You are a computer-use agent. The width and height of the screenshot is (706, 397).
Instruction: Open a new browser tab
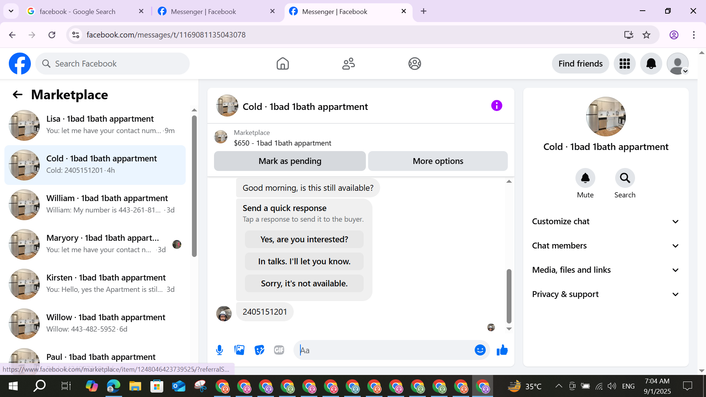tap(424, 11)
